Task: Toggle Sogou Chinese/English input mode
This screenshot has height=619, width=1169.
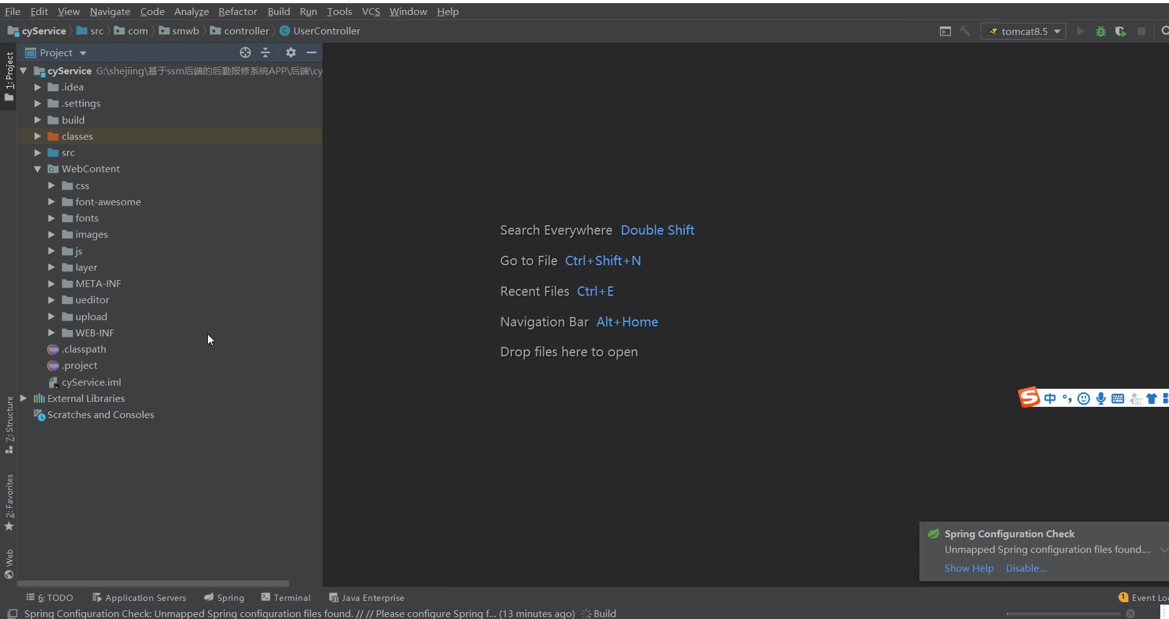Action: [1050, 399]
